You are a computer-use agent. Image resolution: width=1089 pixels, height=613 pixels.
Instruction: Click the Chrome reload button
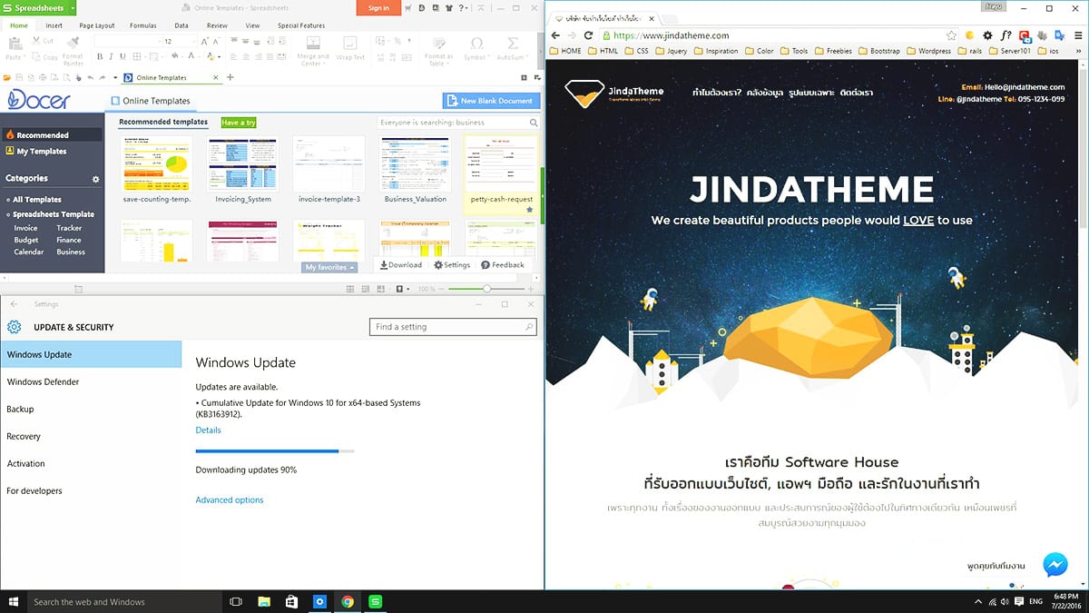pyautogui.click(x=588, y=35)
